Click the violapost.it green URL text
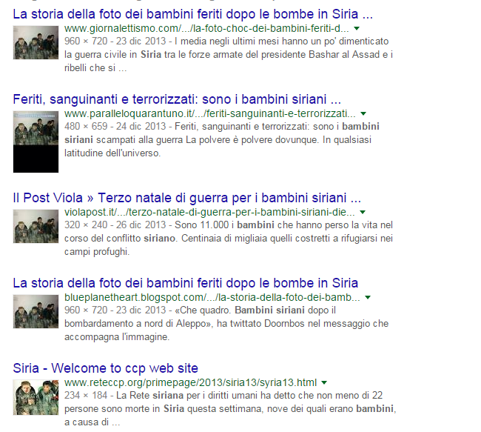The width and height of the screenshot is (481, 432). 209,213
